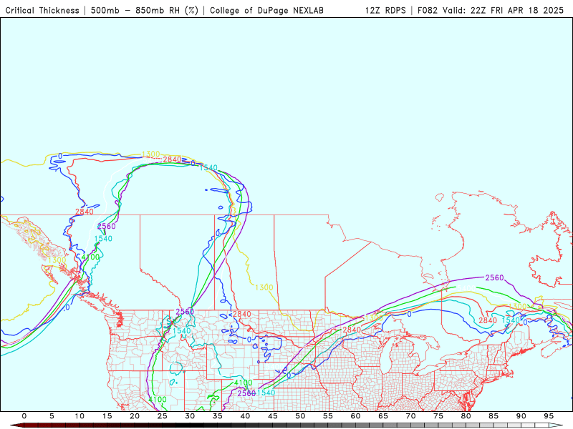
Task: Click "College of DuPage NEXLAB" header text
Action: (266, 11)
